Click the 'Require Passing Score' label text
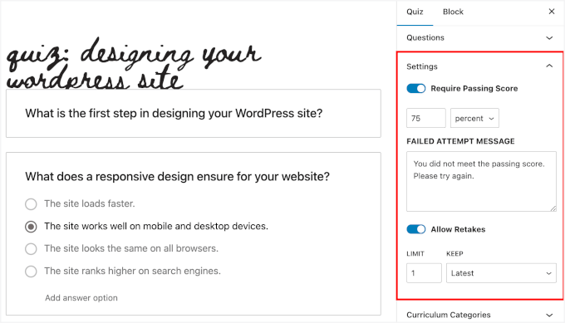Screen dimensions: 565x323 coord(474,89)
